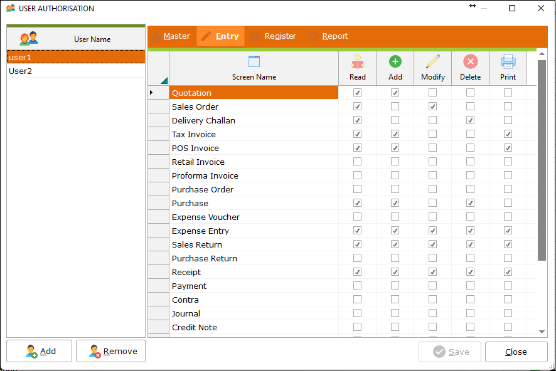Toggle Print checkbox for Tax Invoice
Viewport: 556px width, 371px height.
[x=508, y=134]
